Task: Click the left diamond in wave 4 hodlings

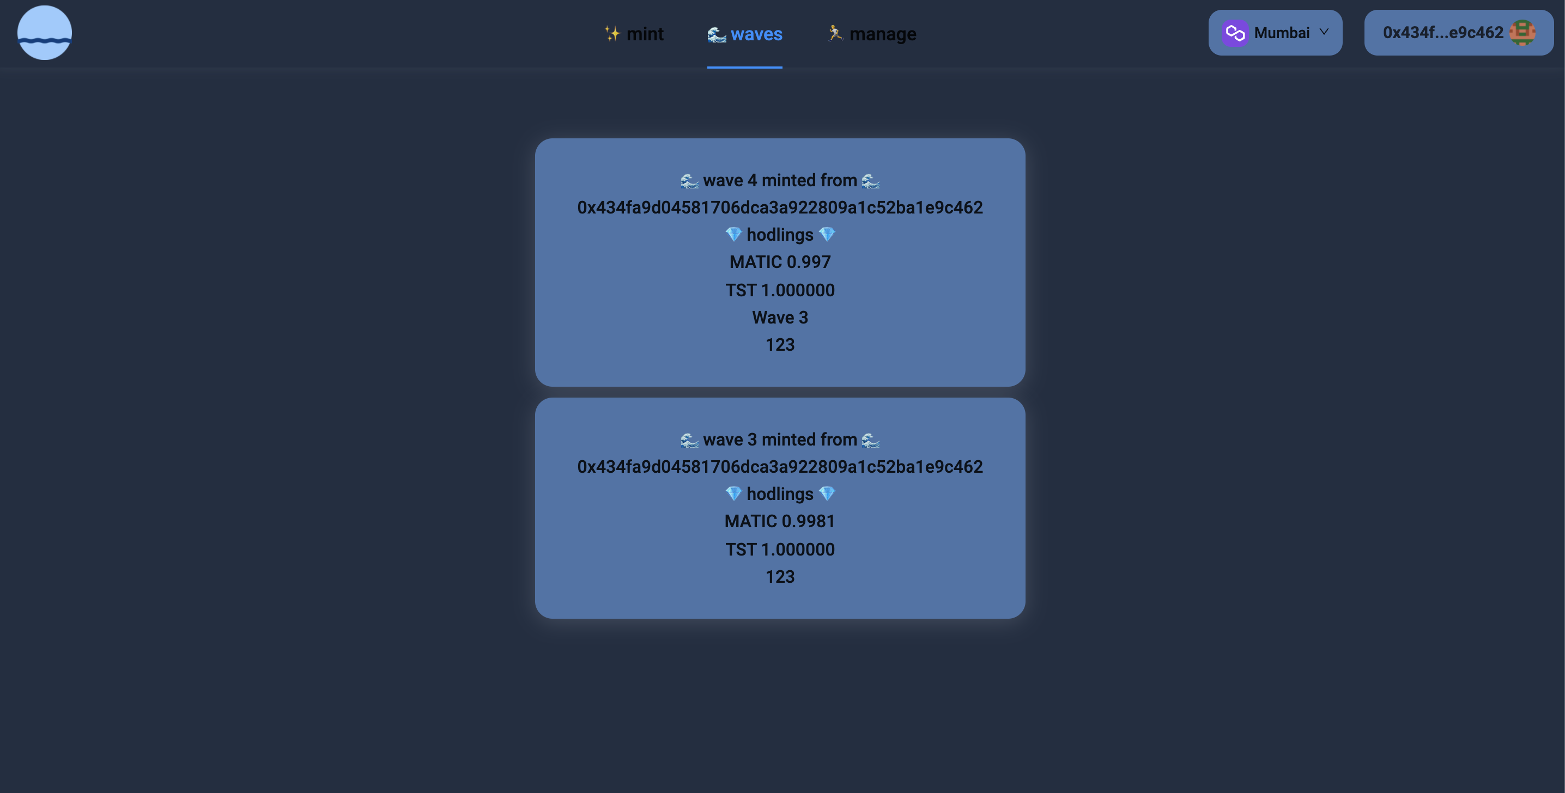Action: point(733,234)
